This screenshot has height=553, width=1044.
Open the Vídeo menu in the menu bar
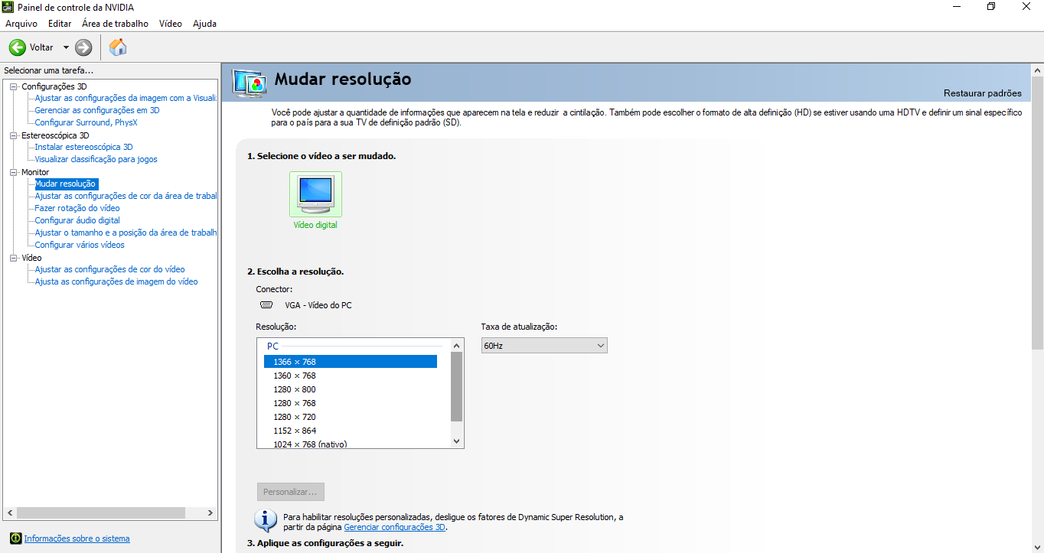click(171, 24)
